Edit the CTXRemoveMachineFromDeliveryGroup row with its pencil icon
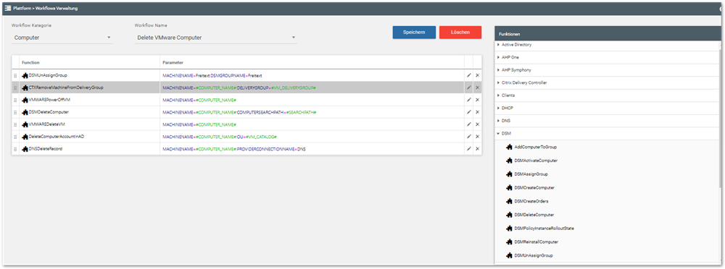The height and width of the screenshot is (269, 725). (469, 87)
